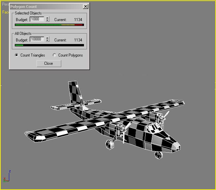Close Polygon Count dialog via X button

coord(86,7)
